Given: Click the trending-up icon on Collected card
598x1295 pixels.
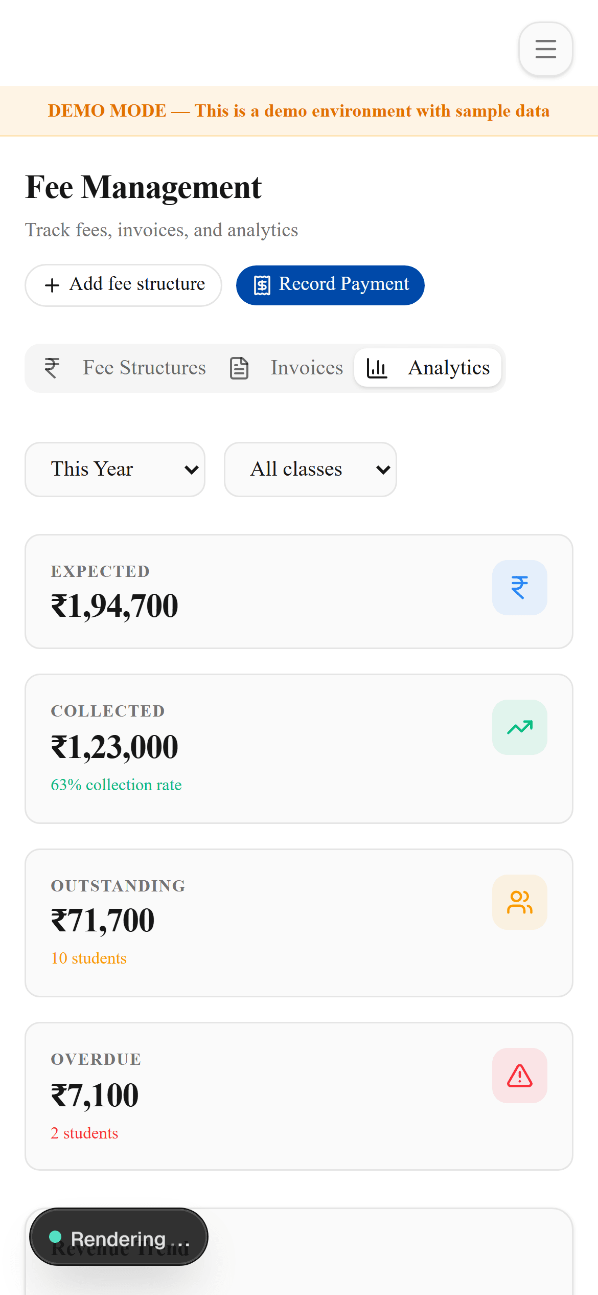Looking at the screenshot, I should 519,727.
